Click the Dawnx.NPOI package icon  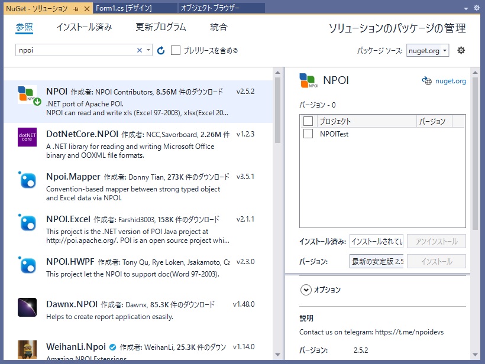[27, 307]
